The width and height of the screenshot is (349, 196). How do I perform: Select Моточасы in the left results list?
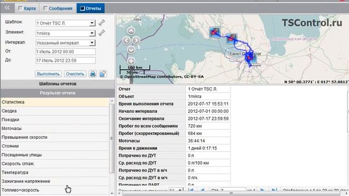point(55,128)
